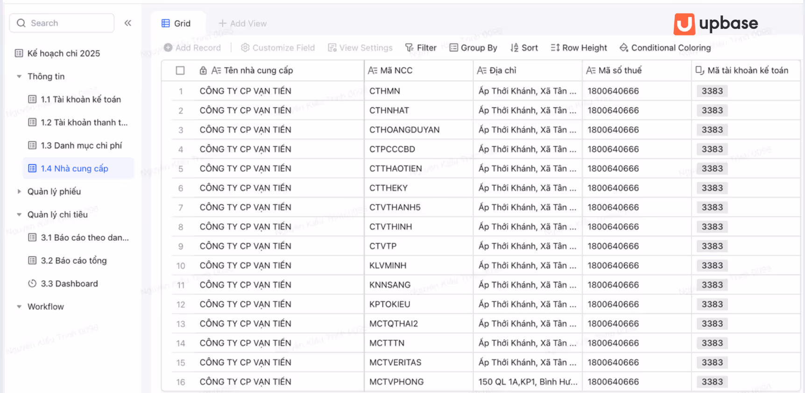Click the 3383 tag in row 1
805x393 pixels.
(x=712, y=91)
